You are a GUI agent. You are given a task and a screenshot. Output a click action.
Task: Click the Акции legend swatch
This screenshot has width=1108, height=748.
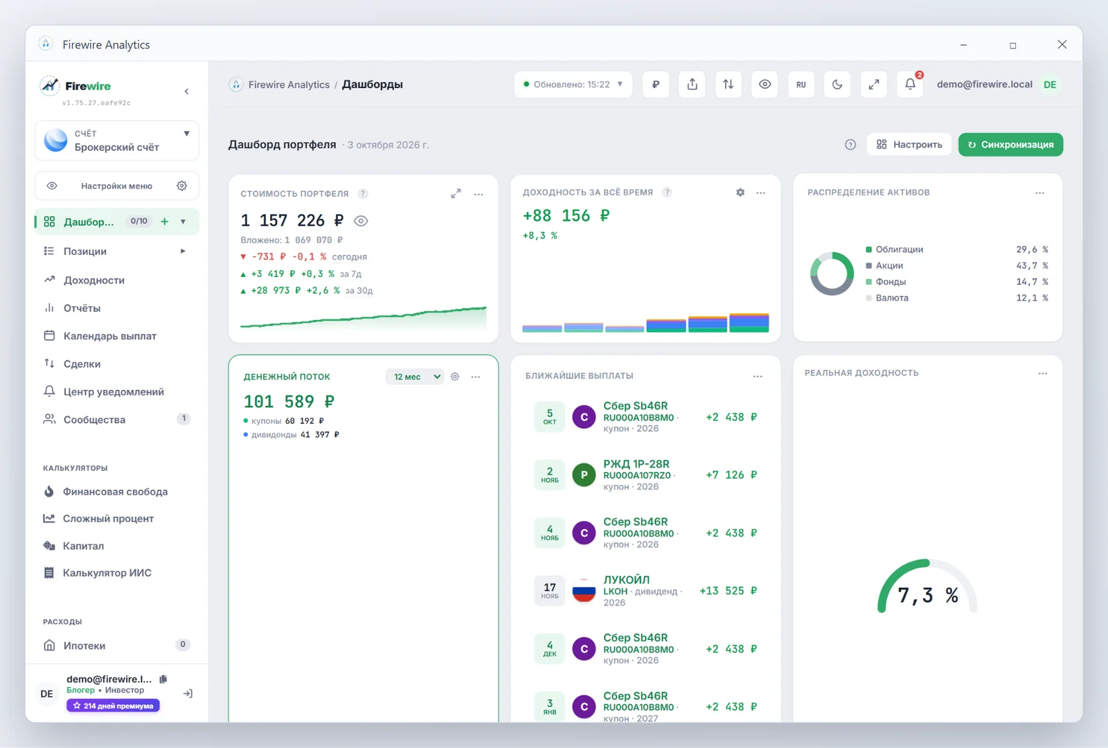coord(868,265)
